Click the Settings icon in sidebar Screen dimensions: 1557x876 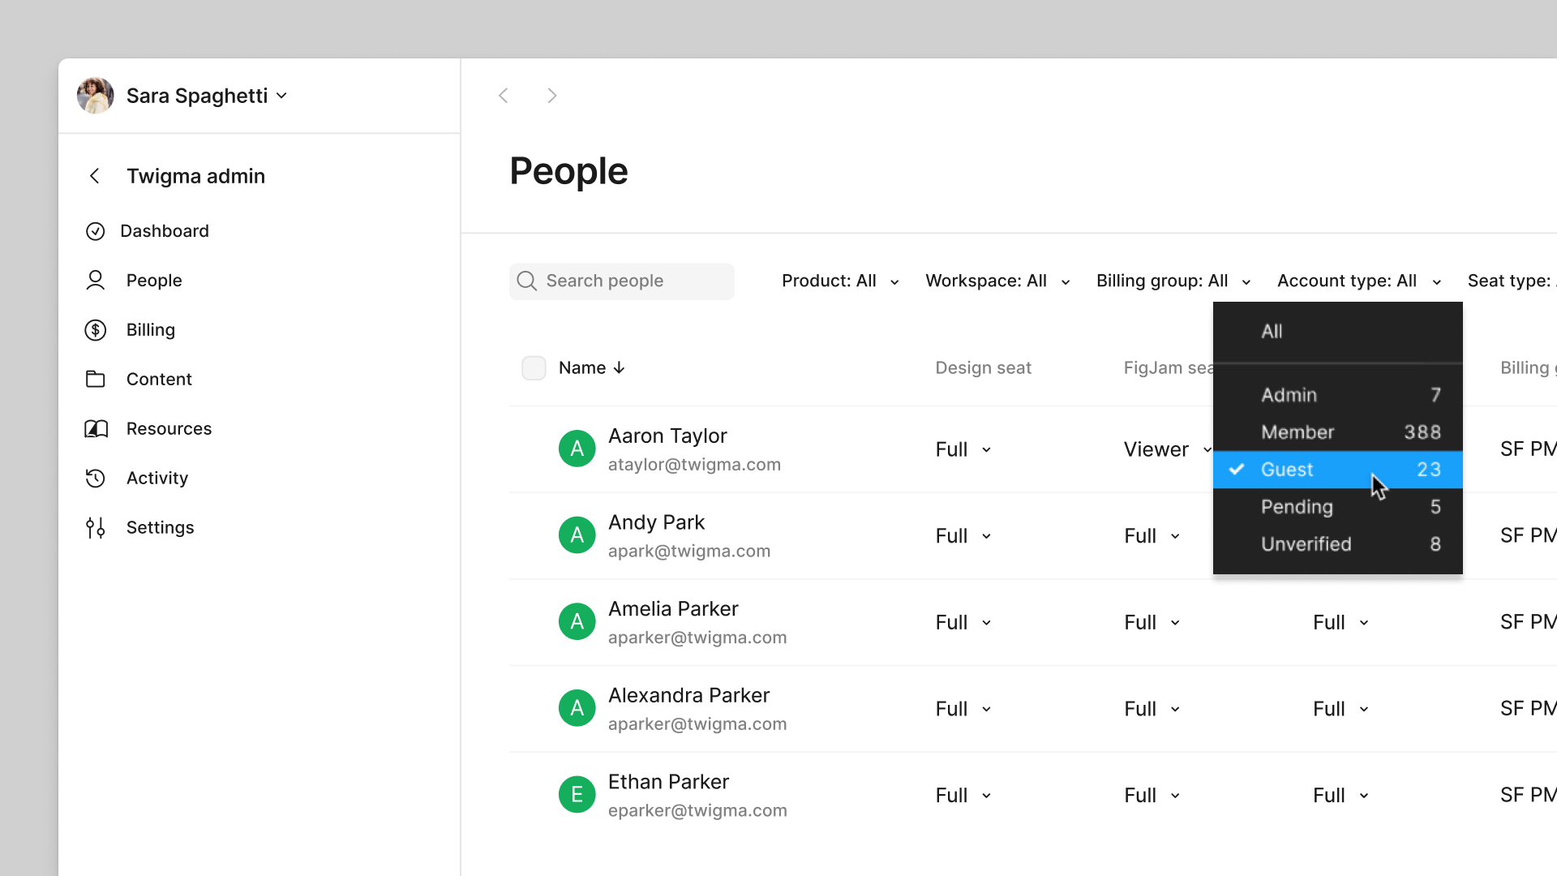[x=95, y=527]
